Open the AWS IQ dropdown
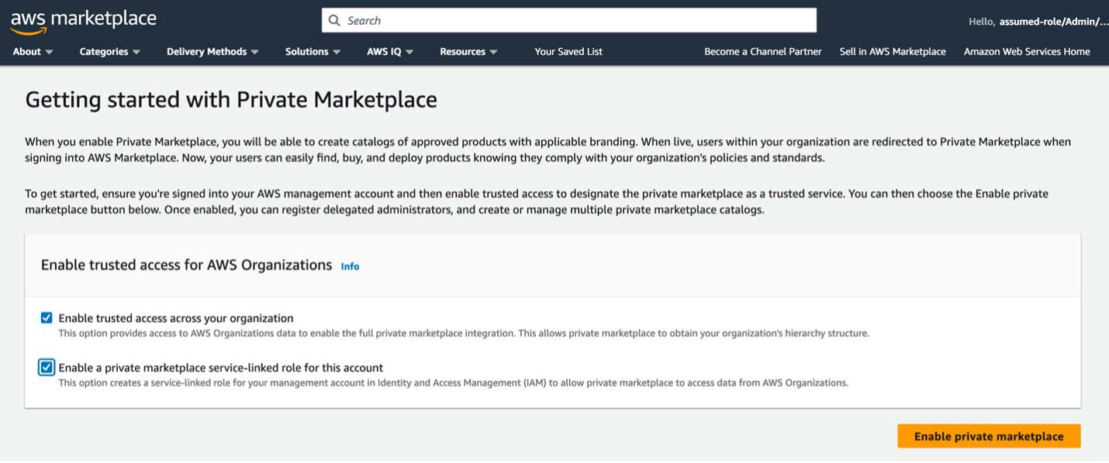Image resolution: width=1109 pixels, height=463 pixels. coord(390,51)
